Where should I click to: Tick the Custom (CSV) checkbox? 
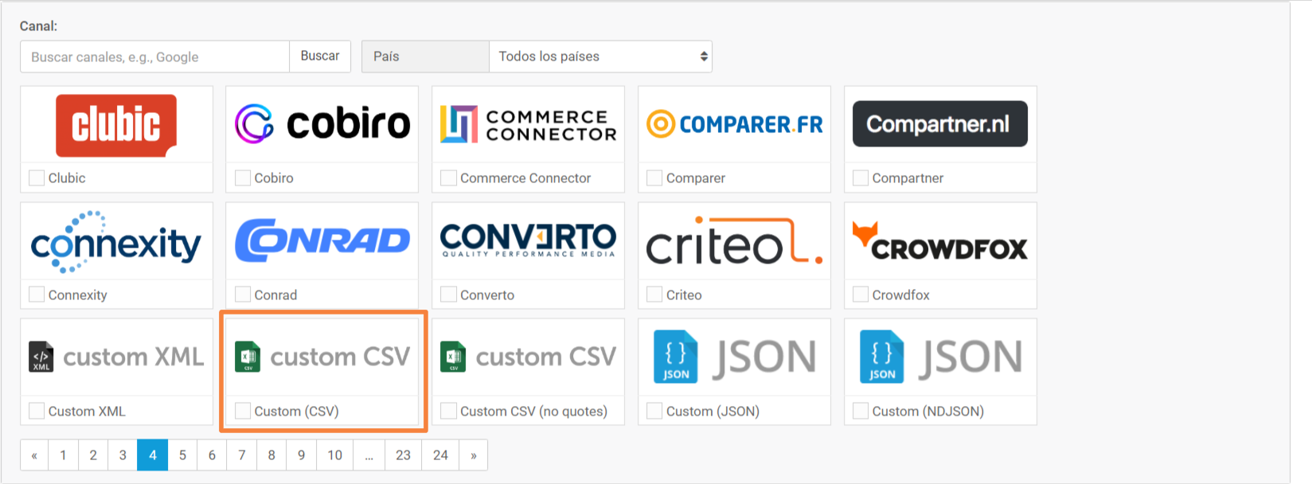pos(243,411)
